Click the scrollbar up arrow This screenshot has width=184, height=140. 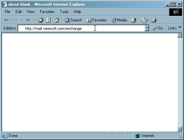[x=180, y=36]
